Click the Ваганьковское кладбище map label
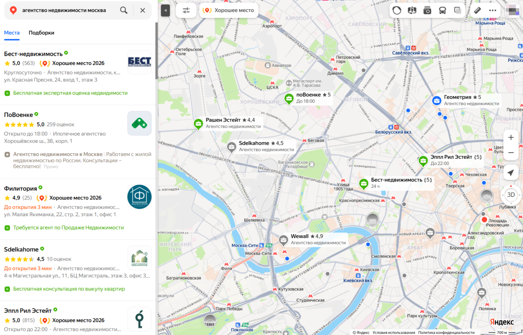 tap(293, 164)
